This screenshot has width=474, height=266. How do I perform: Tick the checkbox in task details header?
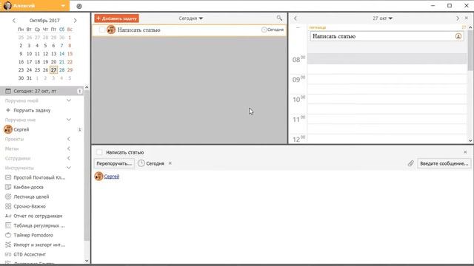tap(99, 152)
